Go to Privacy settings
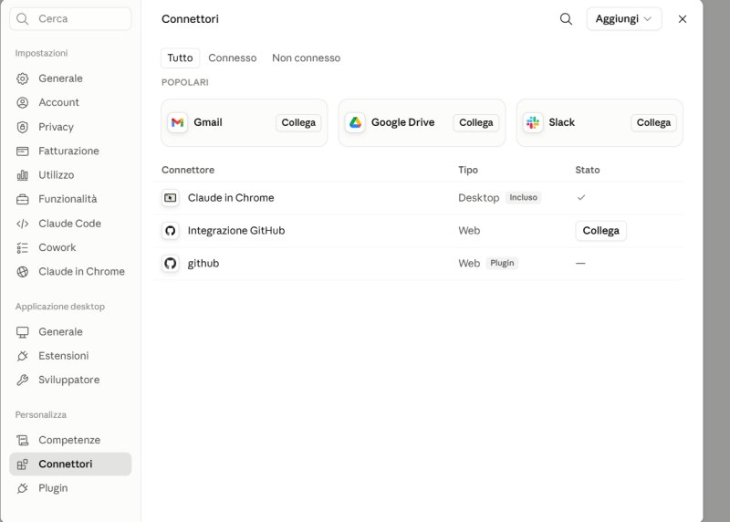This screenshot has height=522, width=730. 70,127
